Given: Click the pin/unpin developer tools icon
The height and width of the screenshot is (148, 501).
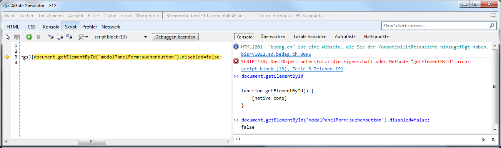Looking at the screenshot, I should (493, 16).
